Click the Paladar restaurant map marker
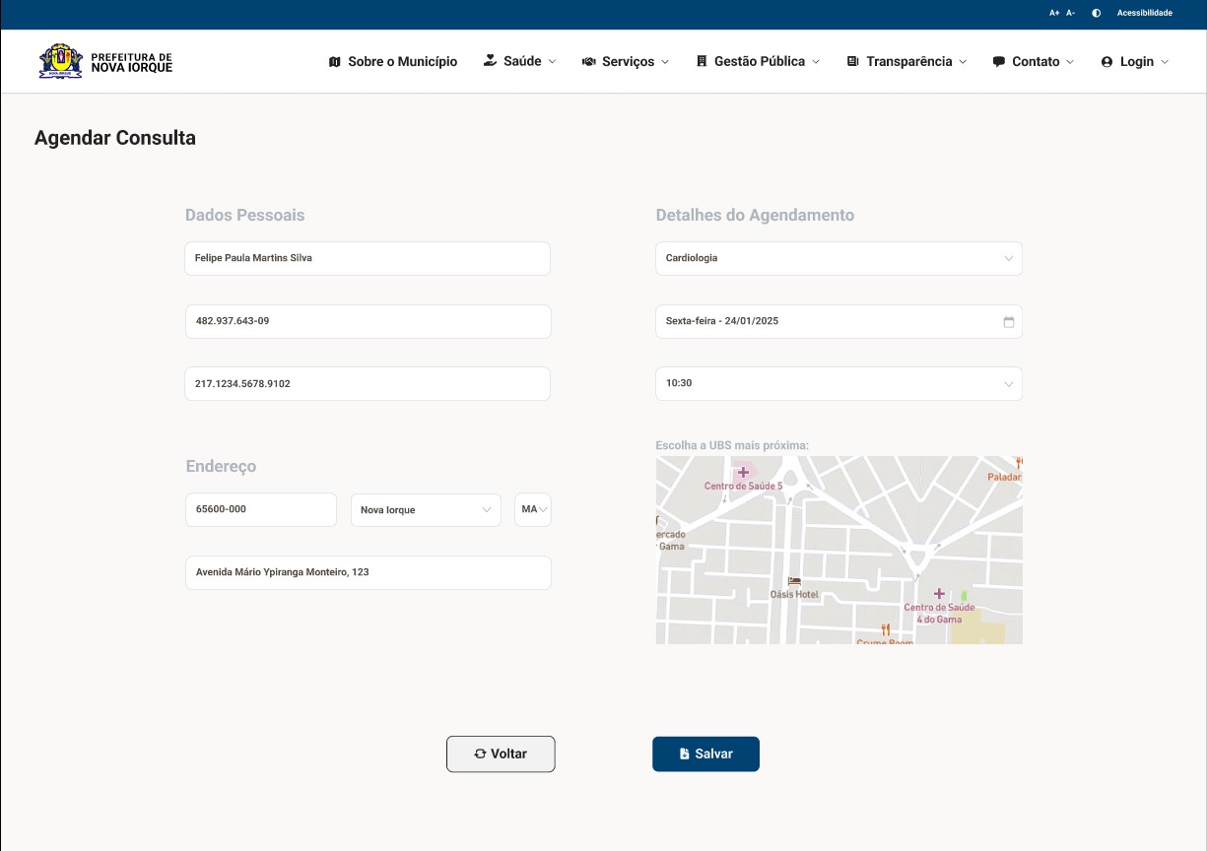Image resolution: width=1207 pixels, height=851 pixels. [1018, 463]
